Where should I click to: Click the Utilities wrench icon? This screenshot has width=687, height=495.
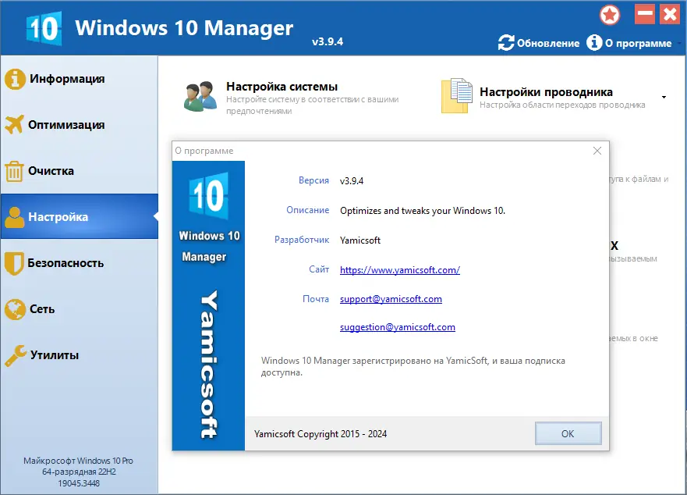click(x=16, y=355)
